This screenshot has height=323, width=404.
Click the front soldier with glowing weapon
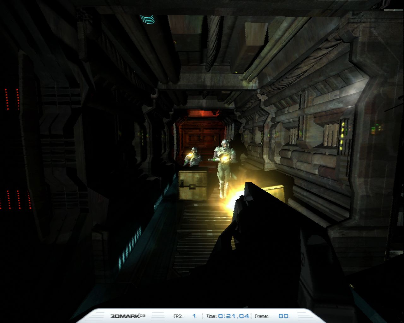[224, 169]
